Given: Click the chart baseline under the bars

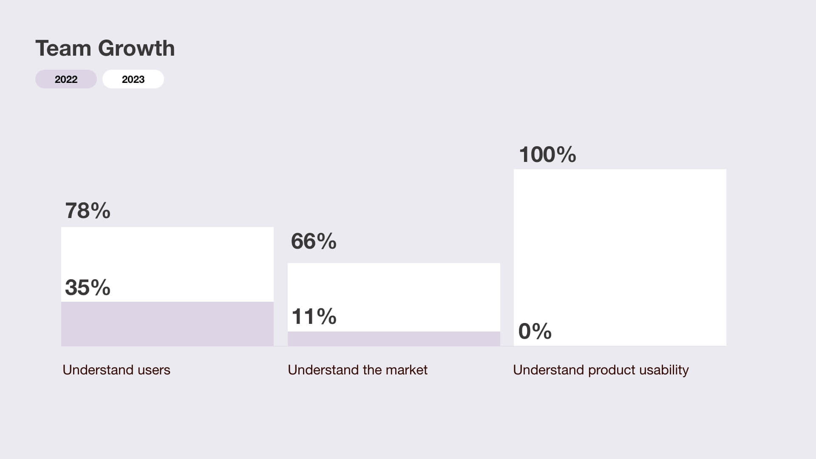Looking at the screenshot, I should tap(507, 346).
